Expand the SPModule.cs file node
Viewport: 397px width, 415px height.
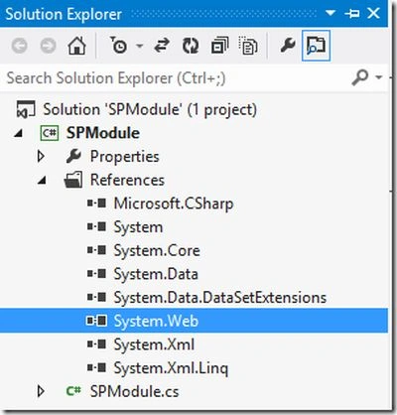click(41, 391)
